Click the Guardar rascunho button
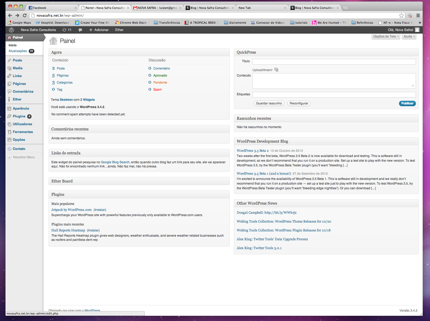Screen dimensions: 430x321 [269, 103]
